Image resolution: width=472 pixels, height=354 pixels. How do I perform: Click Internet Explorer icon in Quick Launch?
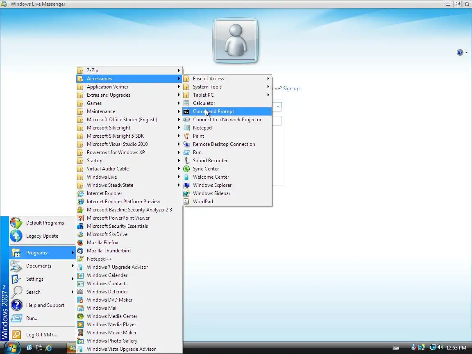point(48,348)
